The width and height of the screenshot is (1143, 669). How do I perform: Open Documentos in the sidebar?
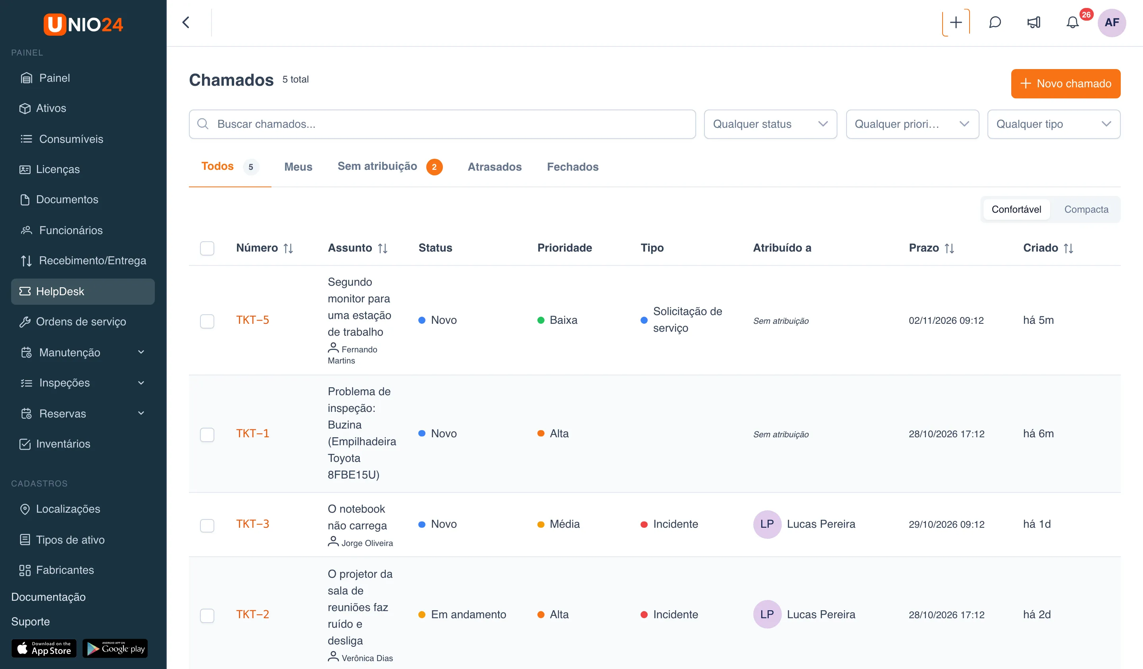click(x=83, y=200)
